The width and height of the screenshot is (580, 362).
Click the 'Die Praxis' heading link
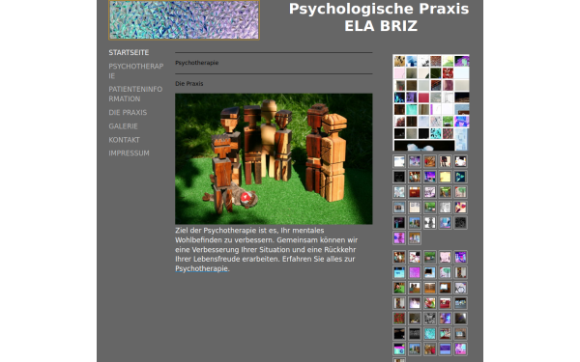point(189,83)
